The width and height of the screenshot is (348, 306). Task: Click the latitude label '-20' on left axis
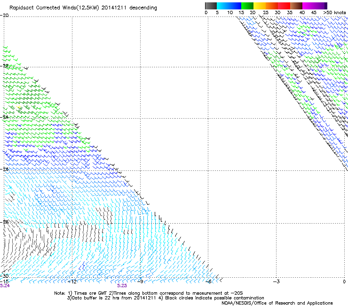pos(4,16)
